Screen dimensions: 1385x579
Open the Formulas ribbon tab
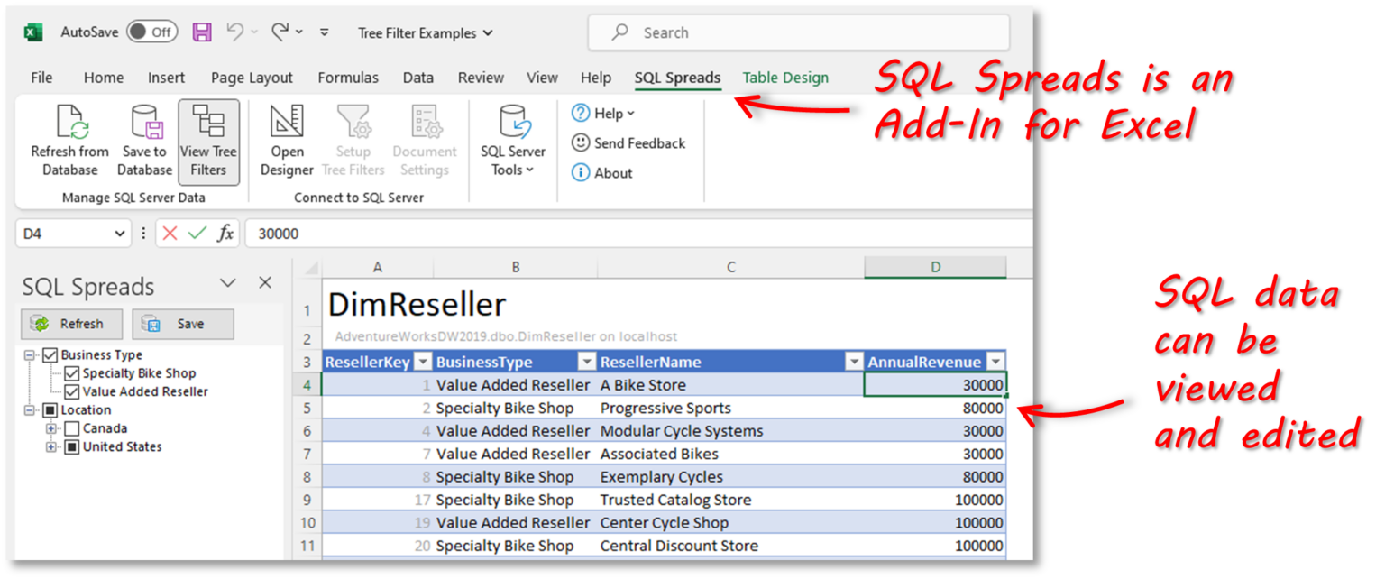pyautogui.click(x=348, y=78)
